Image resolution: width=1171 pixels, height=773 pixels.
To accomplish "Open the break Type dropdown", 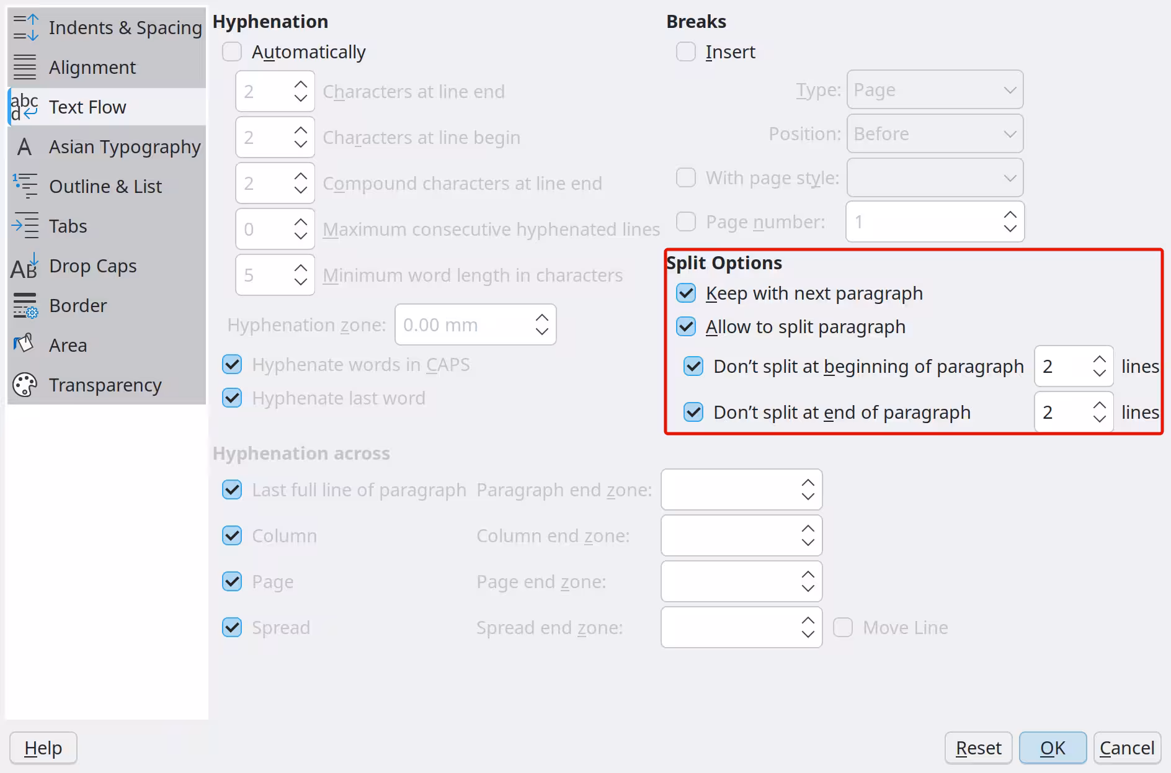I will pyautogui.click(x=934, y=89).
